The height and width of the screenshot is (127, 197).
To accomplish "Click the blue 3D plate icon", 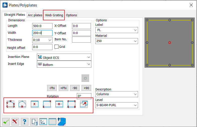I will click(x=62, y=121).
